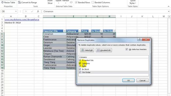Image resolution: width=171 pixels, height=96 pixels.
Task: Select cell containing Clove
Action: point(55,37)
